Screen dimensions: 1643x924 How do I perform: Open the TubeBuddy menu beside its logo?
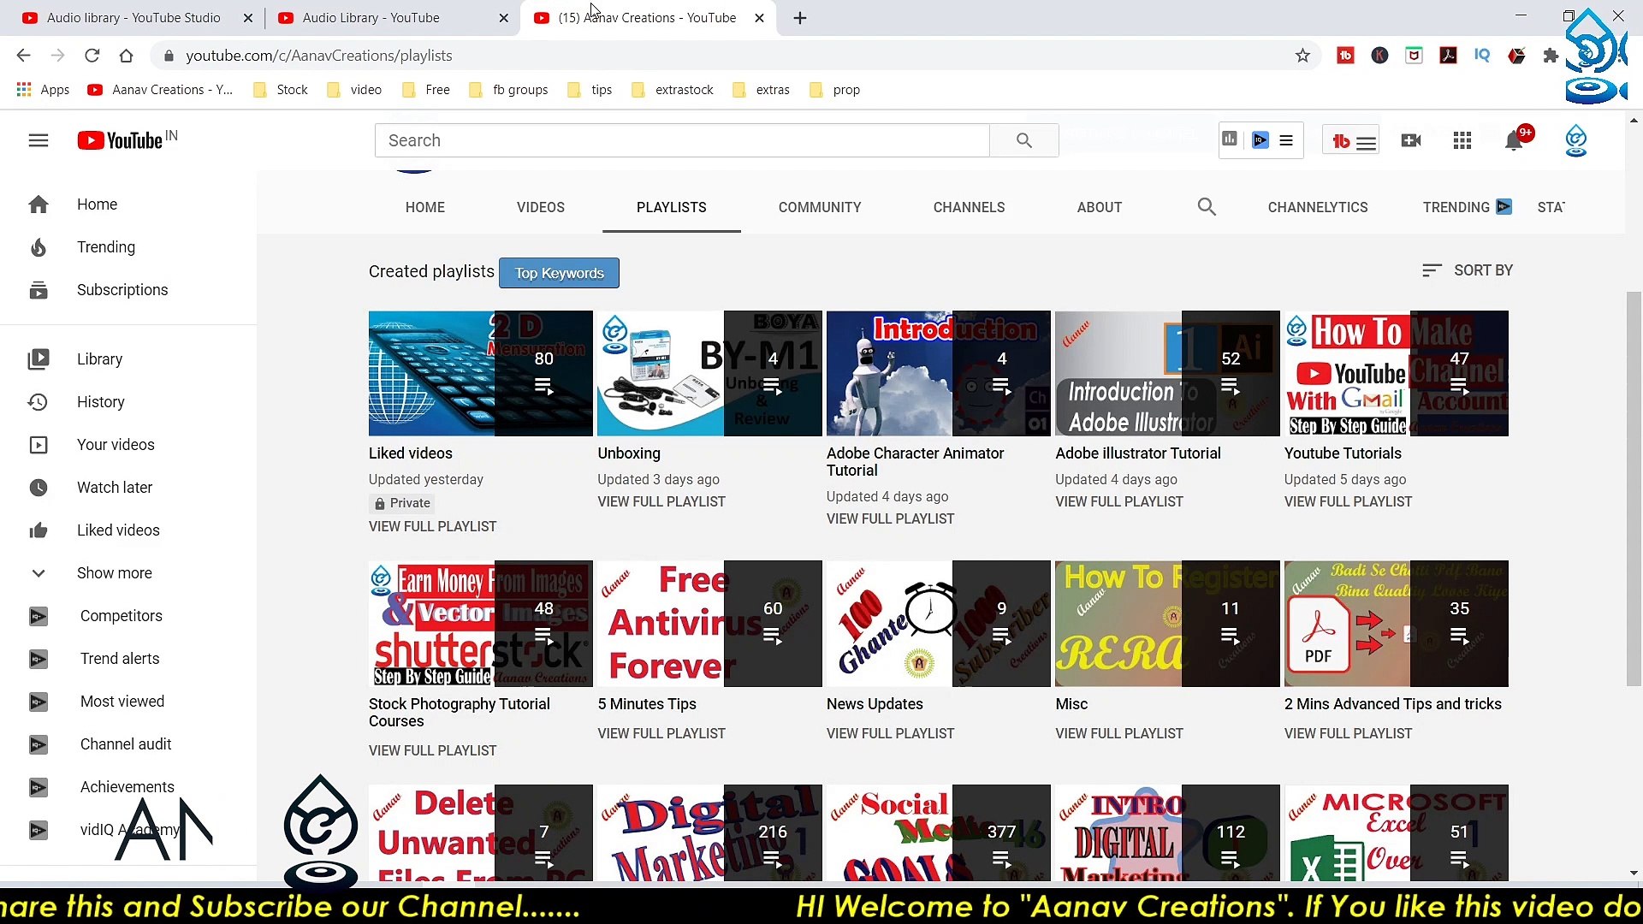click(1367, 140)
